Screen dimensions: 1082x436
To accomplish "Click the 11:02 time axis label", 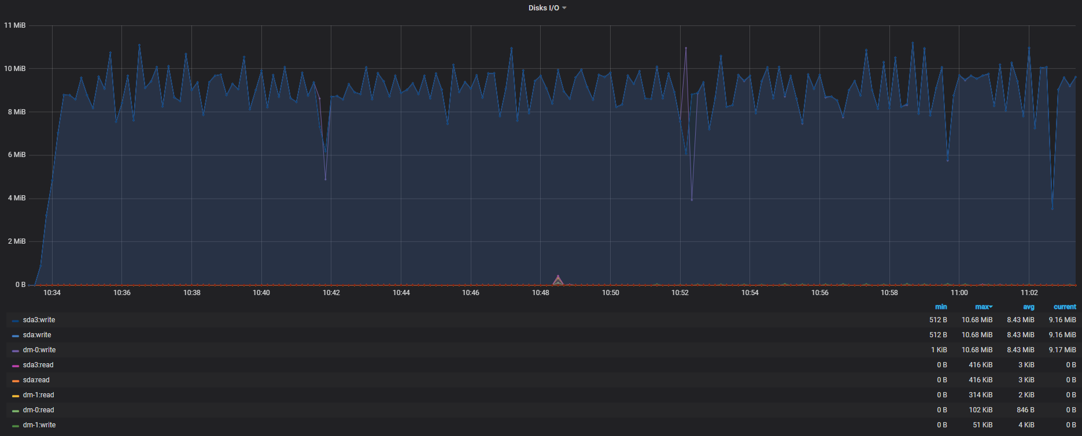I will 1029,293.
